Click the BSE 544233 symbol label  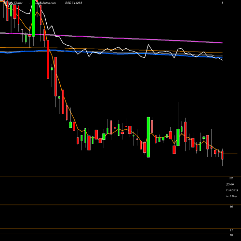click(x=74, y=3)
